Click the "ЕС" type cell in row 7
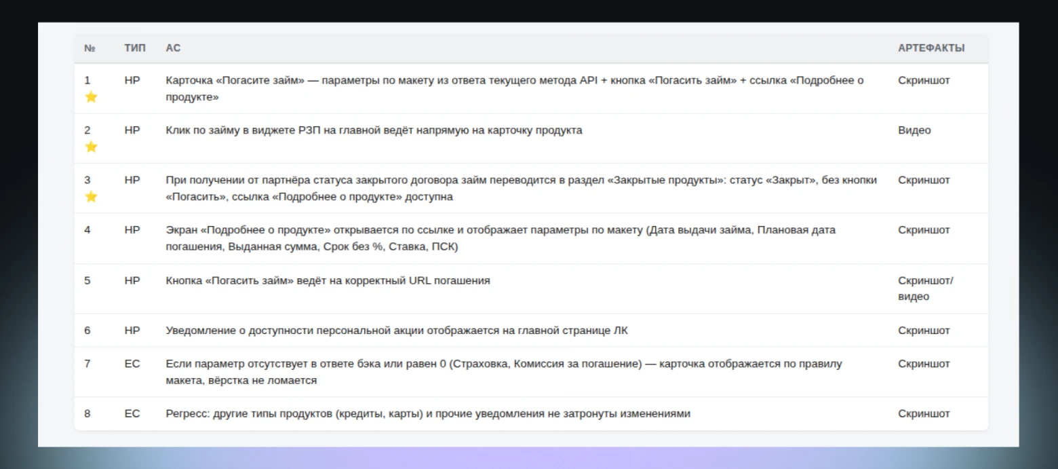Screen dimensions: 1058x469 [x=132, y=364]
